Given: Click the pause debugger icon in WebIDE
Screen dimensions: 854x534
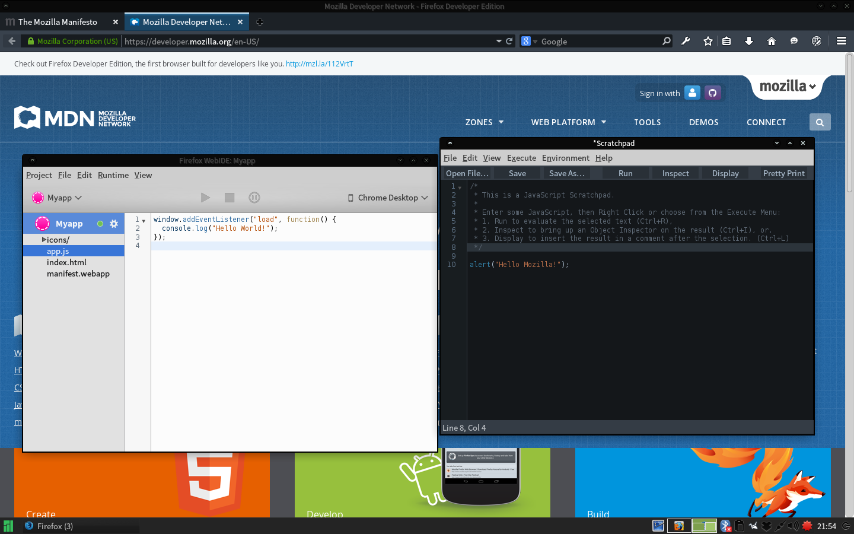Looking at the screenshot, I should tap(254, 198).
